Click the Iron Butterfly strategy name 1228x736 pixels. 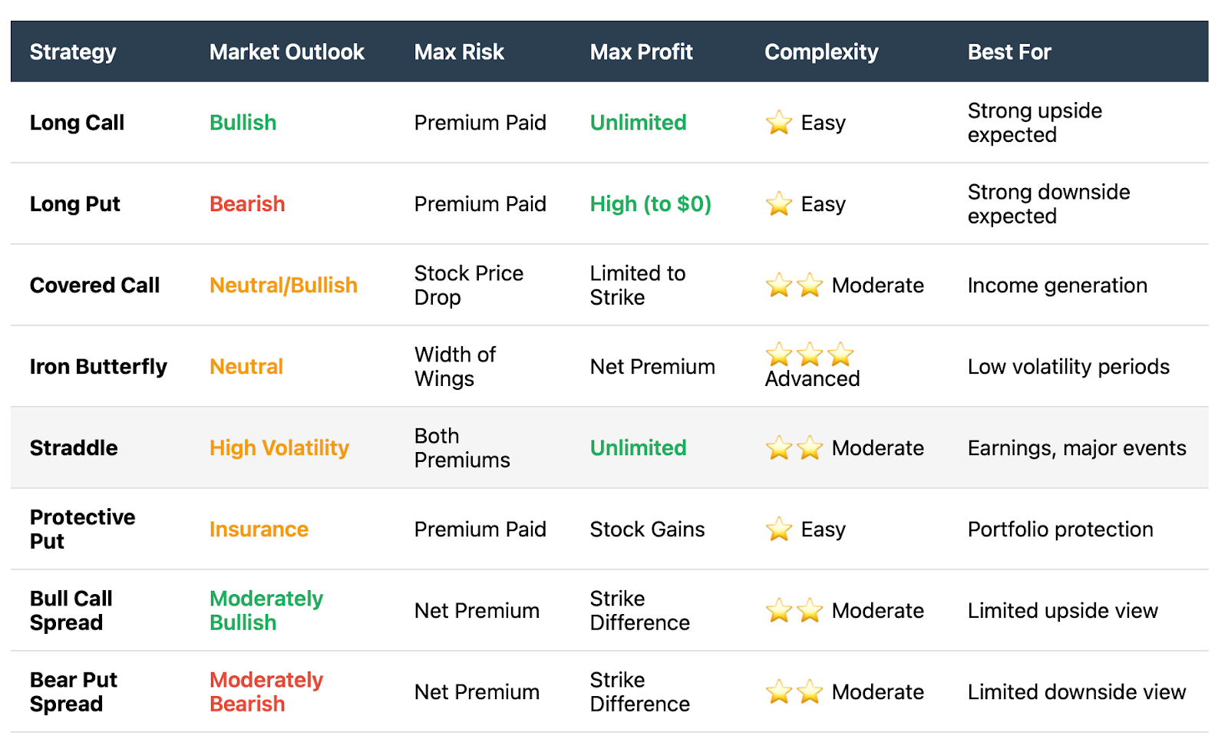pos(98,367)
